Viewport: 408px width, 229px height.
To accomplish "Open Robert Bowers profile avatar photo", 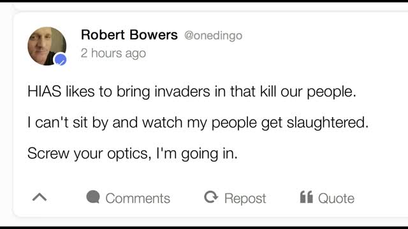I will click(x=47, y=46).
